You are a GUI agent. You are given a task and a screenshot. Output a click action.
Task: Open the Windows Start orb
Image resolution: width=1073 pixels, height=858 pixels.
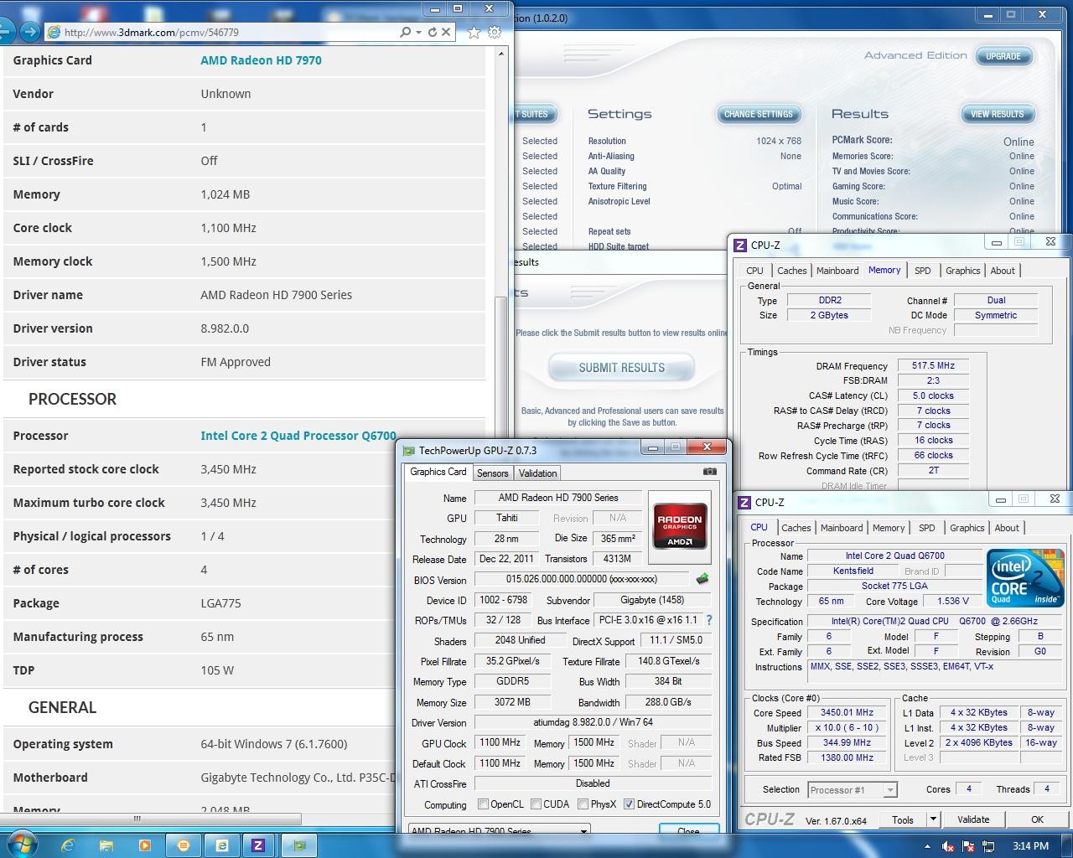point(22,845)
